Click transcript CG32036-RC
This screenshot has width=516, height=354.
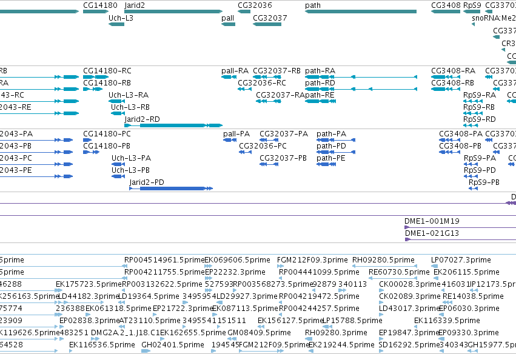tap(244, 89)
